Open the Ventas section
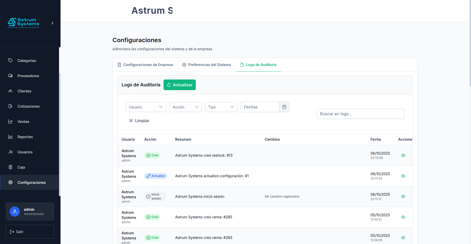471x244 pixels. coord(23,122)
